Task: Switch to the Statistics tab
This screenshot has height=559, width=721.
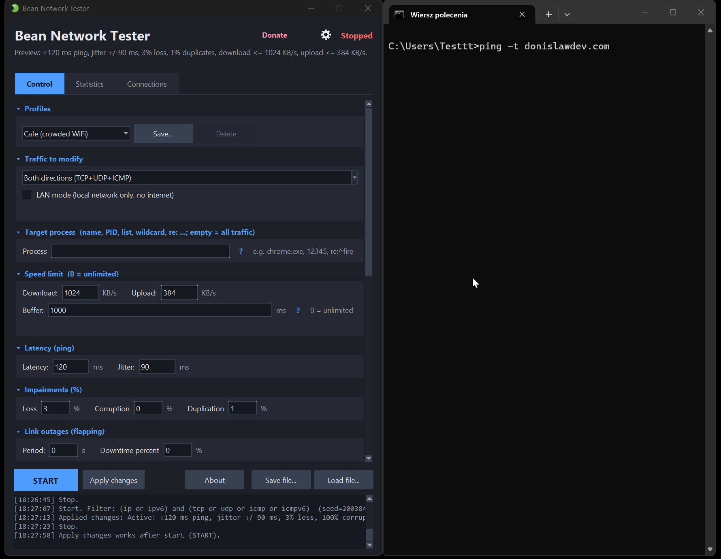Action: pos(90,84)
